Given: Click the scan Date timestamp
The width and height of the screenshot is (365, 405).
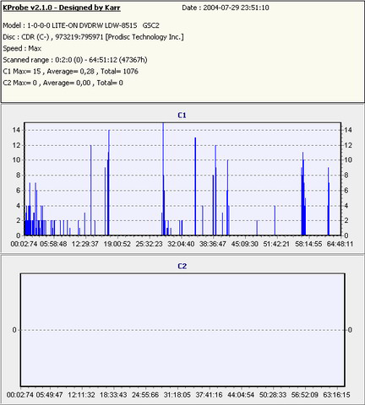Looking at the screenshot, I should click(226, 8).
